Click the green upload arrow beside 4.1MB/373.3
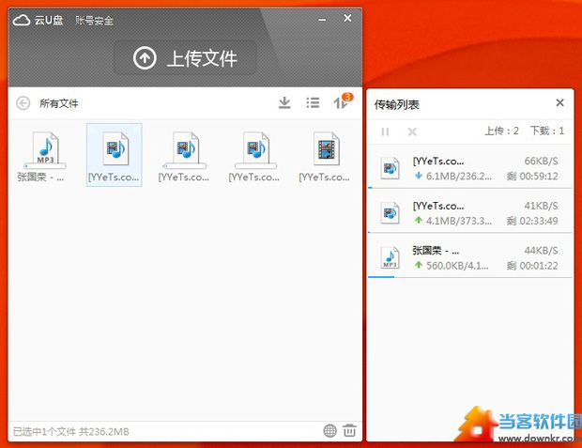Image resolution: width=582 pixels, height=448 pixels. pos(419,221)
